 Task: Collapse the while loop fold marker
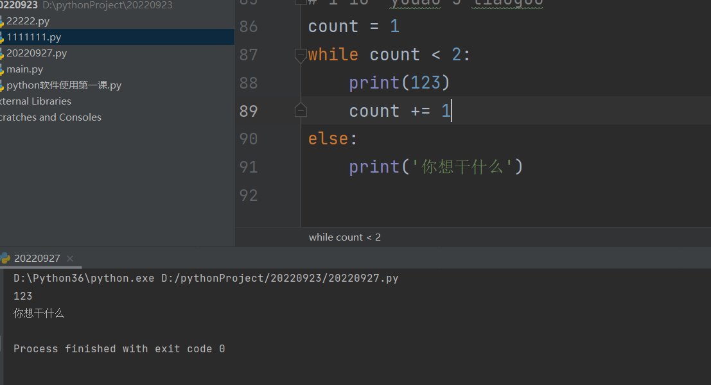[x=301, y=55]
